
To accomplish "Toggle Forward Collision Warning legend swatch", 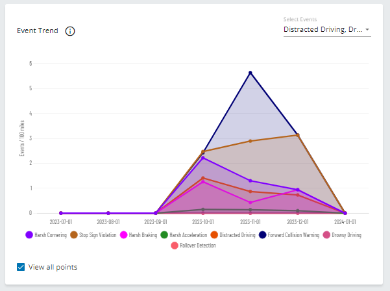I will pos(262,234).
